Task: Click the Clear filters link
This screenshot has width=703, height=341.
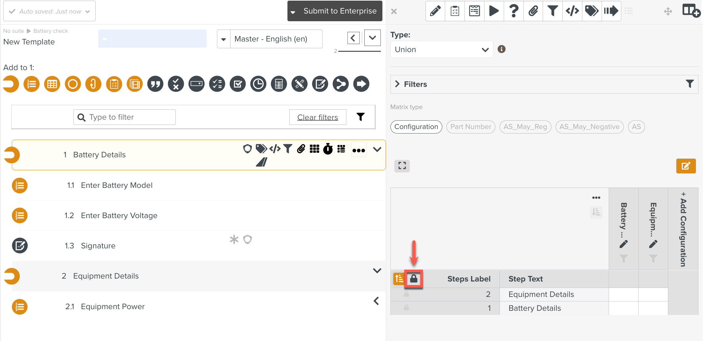Action: coord(317,117)
